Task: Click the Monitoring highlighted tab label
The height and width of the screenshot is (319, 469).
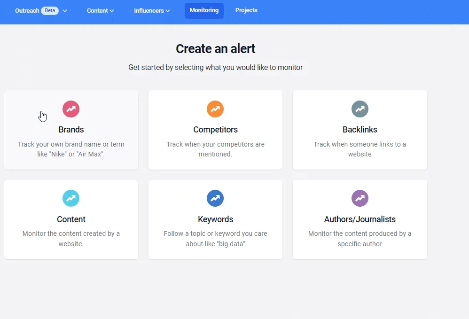Action: [204, 10]
